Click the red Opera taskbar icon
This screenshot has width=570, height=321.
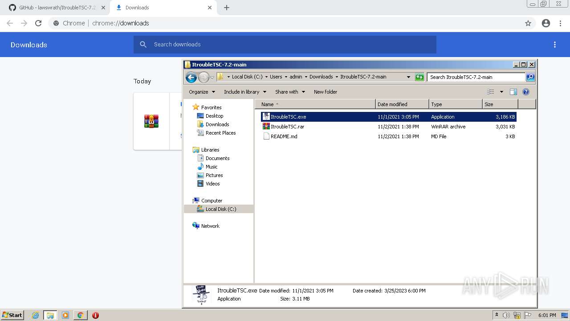pos(95,315)
